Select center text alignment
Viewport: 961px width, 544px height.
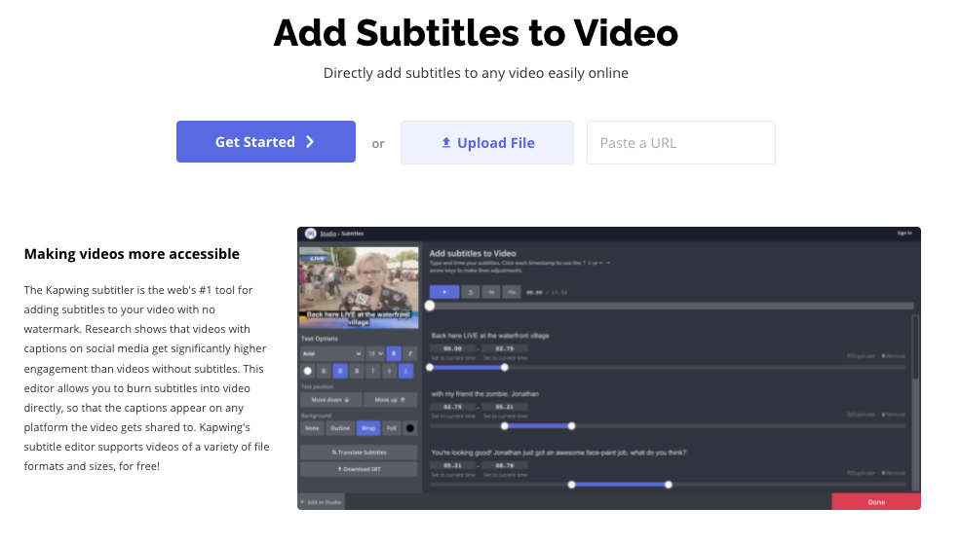(340, 371)
